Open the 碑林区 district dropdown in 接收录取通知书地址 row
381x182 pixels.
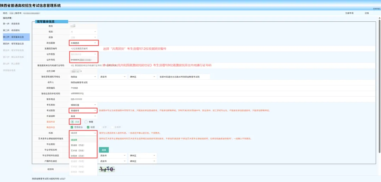(143, 77)
